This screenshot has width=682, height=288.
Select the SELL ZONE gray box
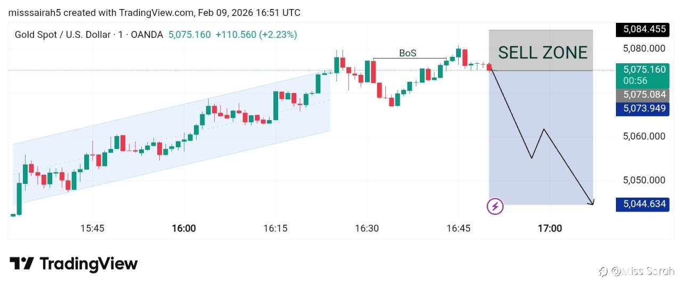541,51
